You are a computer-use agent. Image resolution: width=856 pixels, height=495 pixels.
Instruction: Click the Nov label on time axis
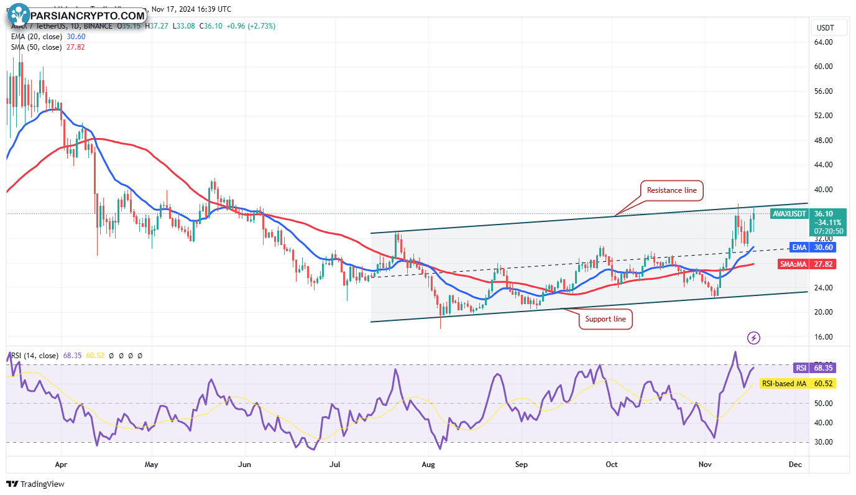[x=705, y=464]
